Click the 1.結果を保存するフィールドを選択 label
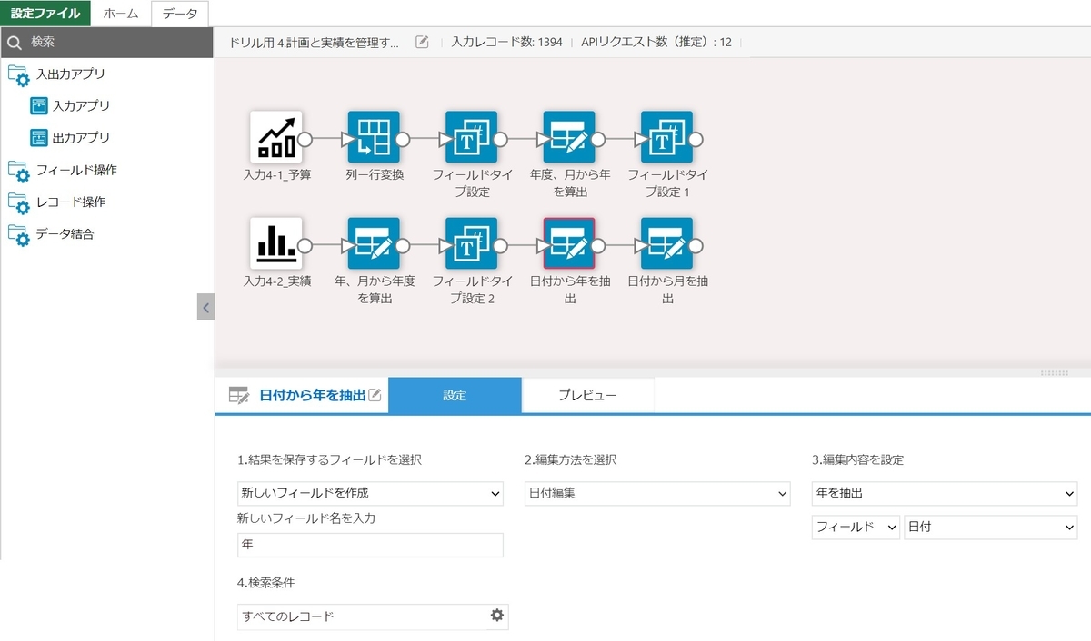Image resolution: width=1091 pixels, height=641 pixels. coord(329,460)
